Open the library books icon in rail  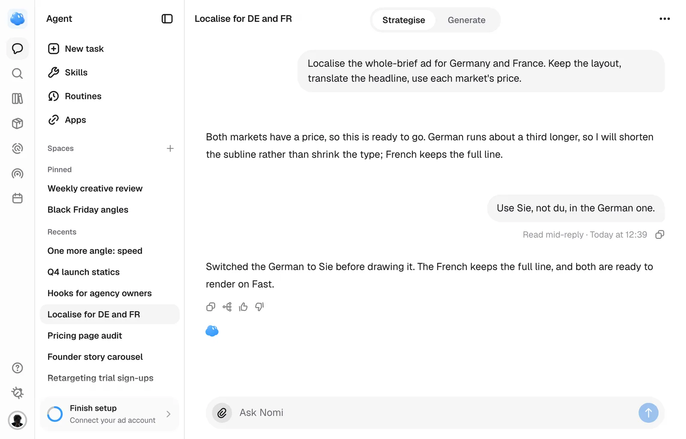(x=18, y=99)
